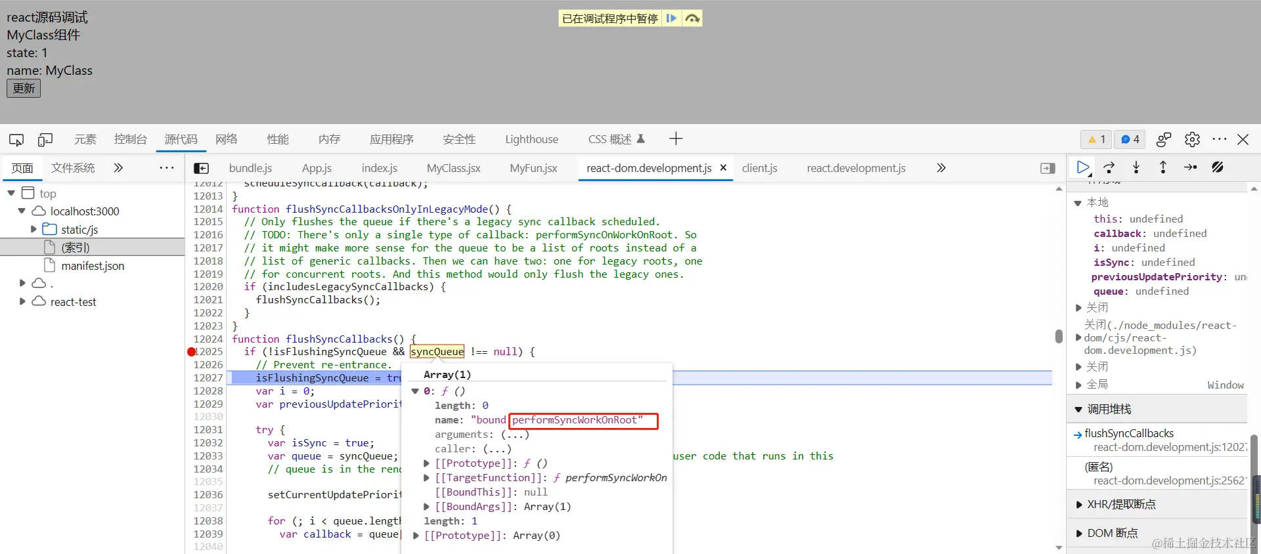
Task: Collapse localhost:3000 tree node
Action: [x=22, y=211]
